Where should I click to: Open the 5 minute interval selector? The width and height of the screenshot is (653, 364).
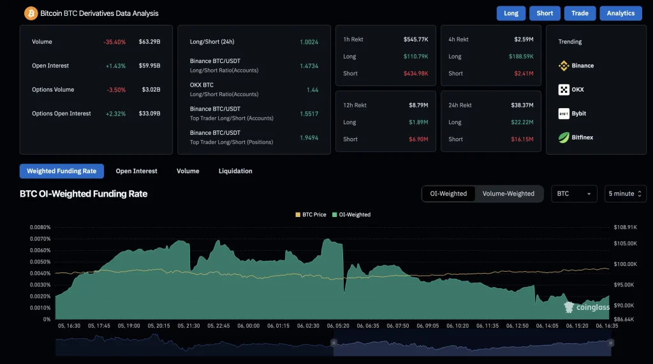point(625,193)
